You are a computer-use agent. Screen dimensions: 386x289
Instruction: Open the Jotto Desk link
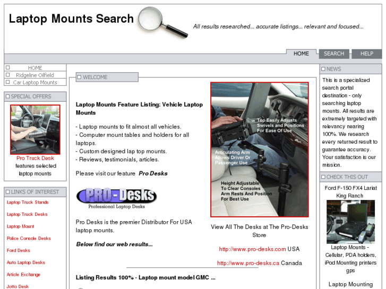click(x=18, y=286)
